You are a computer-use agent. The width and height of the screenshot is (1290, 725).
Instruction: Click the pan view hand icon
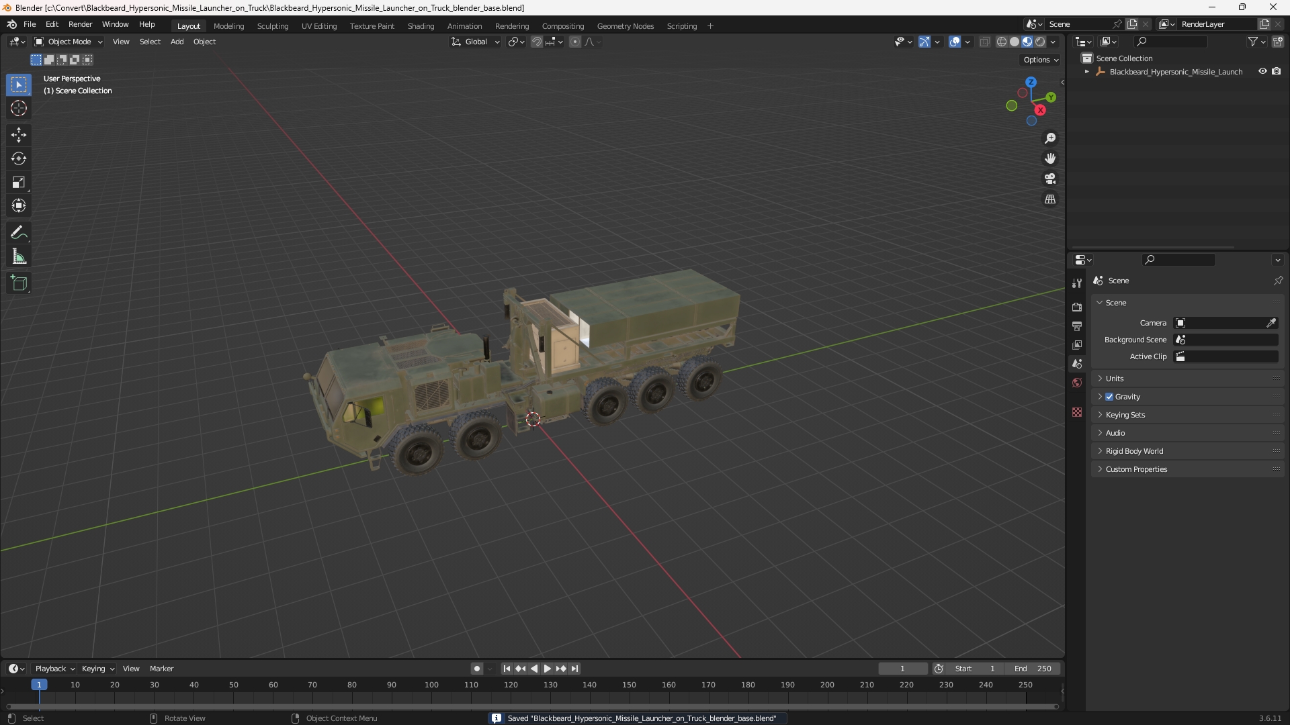pos(1050,158)
